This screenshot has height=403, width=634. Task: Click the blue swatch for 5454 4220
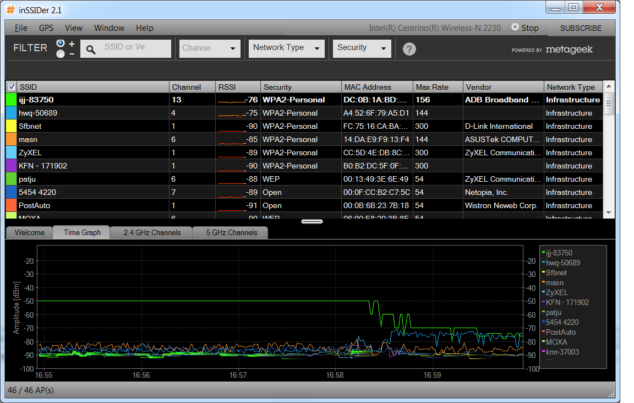(12, 192)
